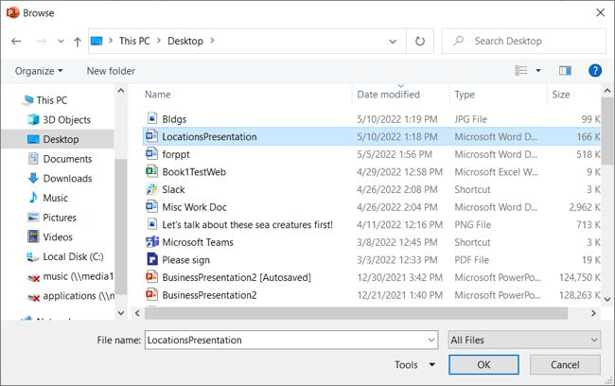The image size is (615, 386).
Task: Open 3D Objects folder in sidebar
Action: [66, 120]
